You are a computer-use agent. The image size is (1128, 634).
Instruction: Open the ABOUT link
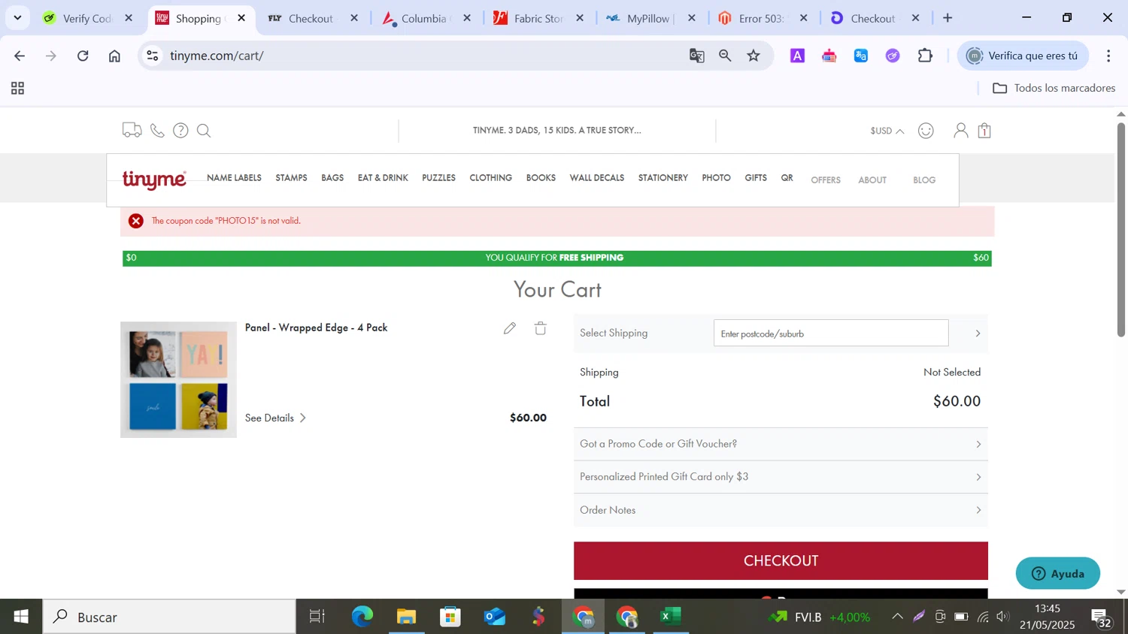pos(872,180)
